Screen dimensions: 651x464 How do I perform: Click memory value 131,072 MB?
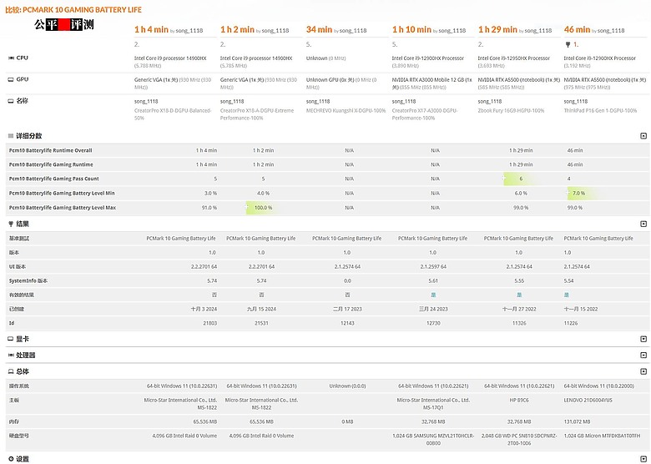tap(577, 421)
